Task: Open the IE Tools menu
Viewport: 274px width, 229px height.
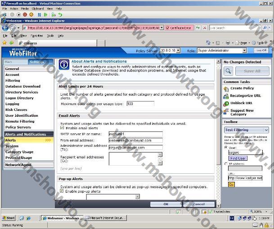Action: coord(50,35)
